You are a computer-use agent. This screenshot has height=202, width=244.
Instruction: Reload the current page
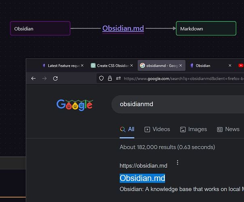[x=55, y=78]
